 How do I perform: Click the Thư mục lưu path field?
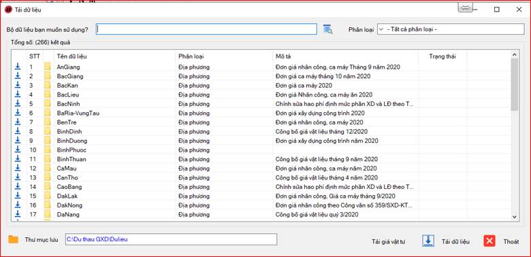171,239
